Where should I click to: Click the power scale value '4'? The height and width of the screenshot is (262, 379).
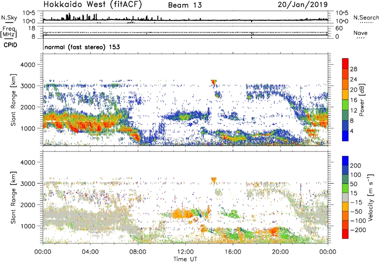(x=352, y=131)
